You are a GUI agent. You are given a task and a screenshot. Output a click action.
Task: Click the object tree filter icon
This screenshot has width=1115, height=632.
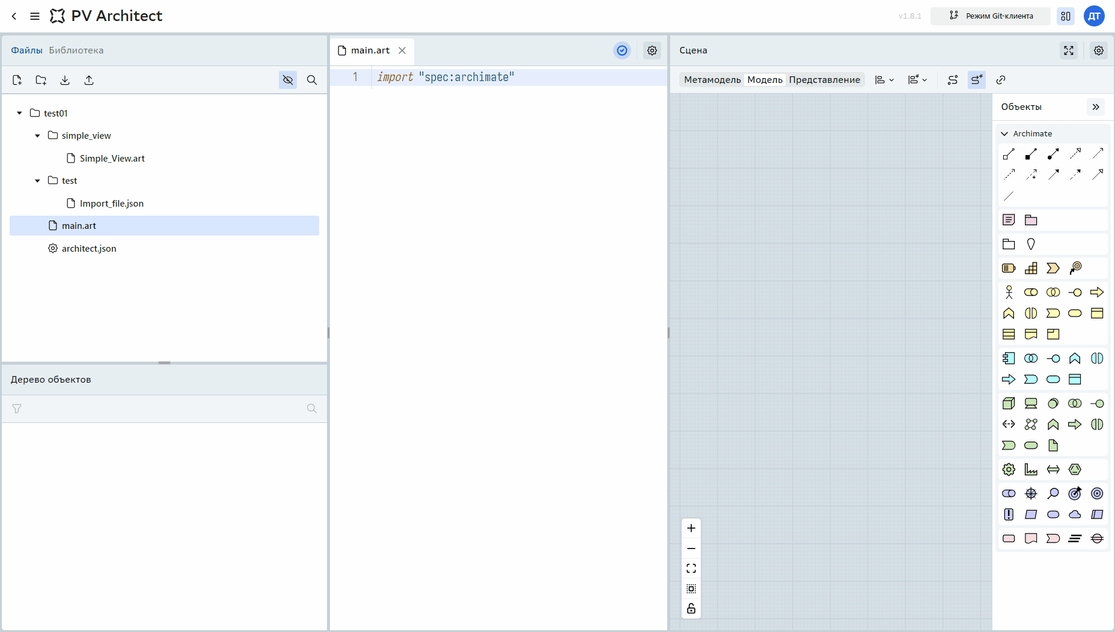[17, 409]
